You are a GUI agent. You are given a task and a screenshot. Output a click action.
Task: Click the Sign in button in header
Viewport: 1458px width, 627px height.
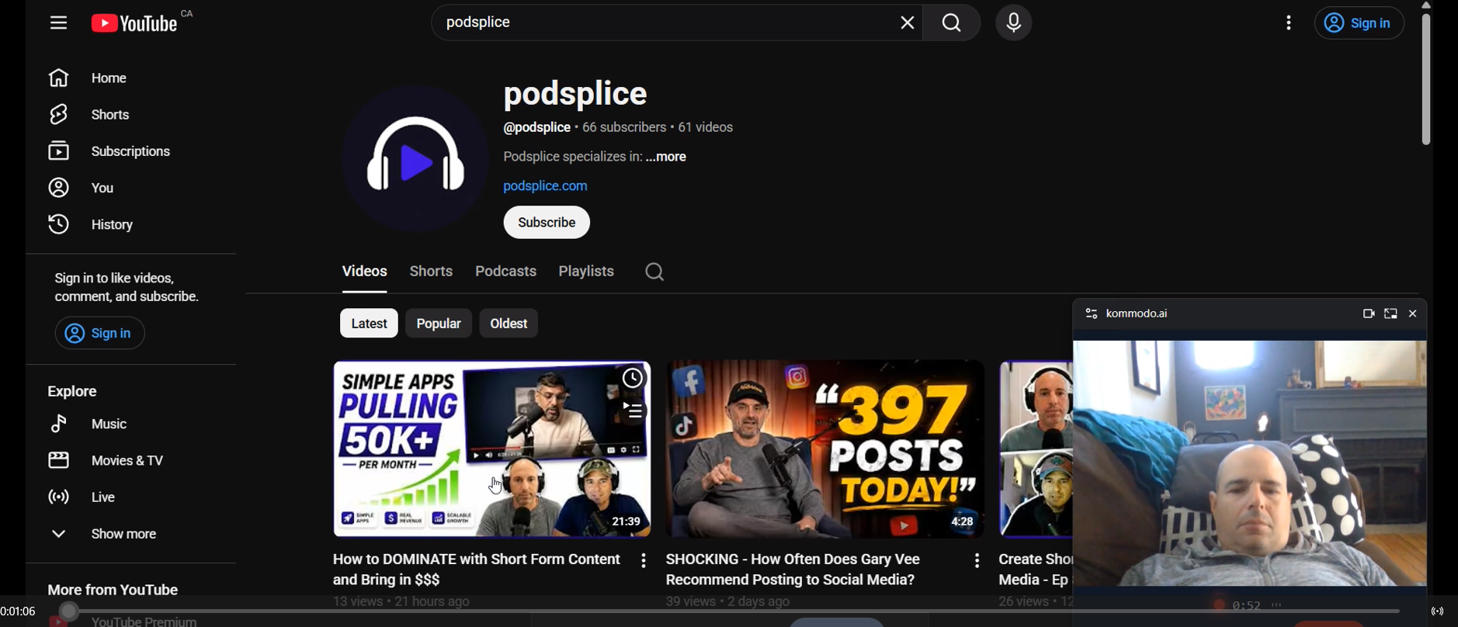click(x=1359, y=24)
